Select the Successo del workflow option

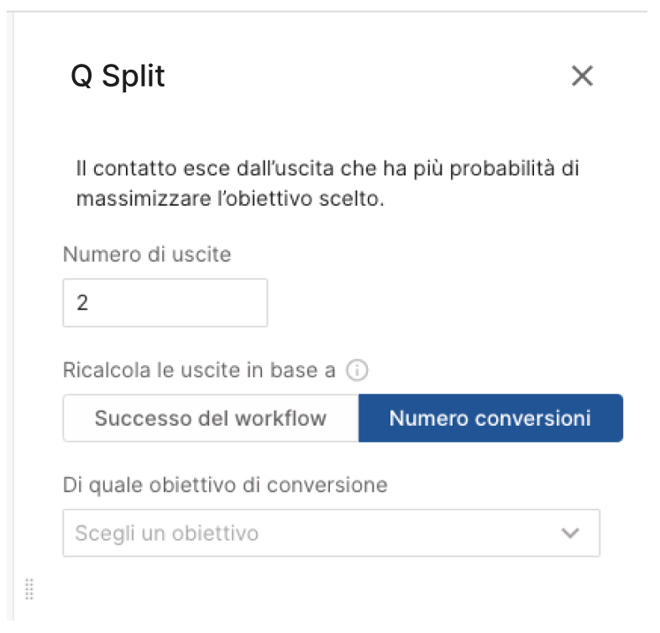click(x=211, y=418)
